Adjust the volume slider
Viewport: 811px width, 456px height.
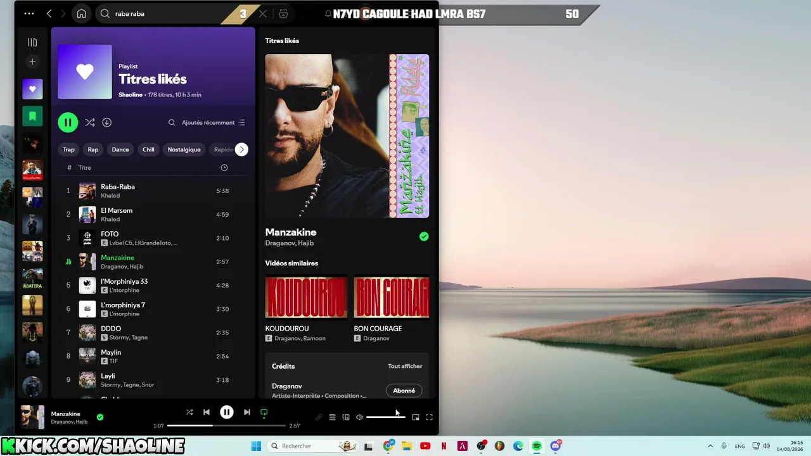tap(385, 417)
